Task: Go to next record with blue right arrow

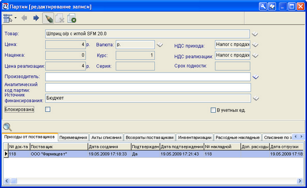Action: [x=36, y=18]
